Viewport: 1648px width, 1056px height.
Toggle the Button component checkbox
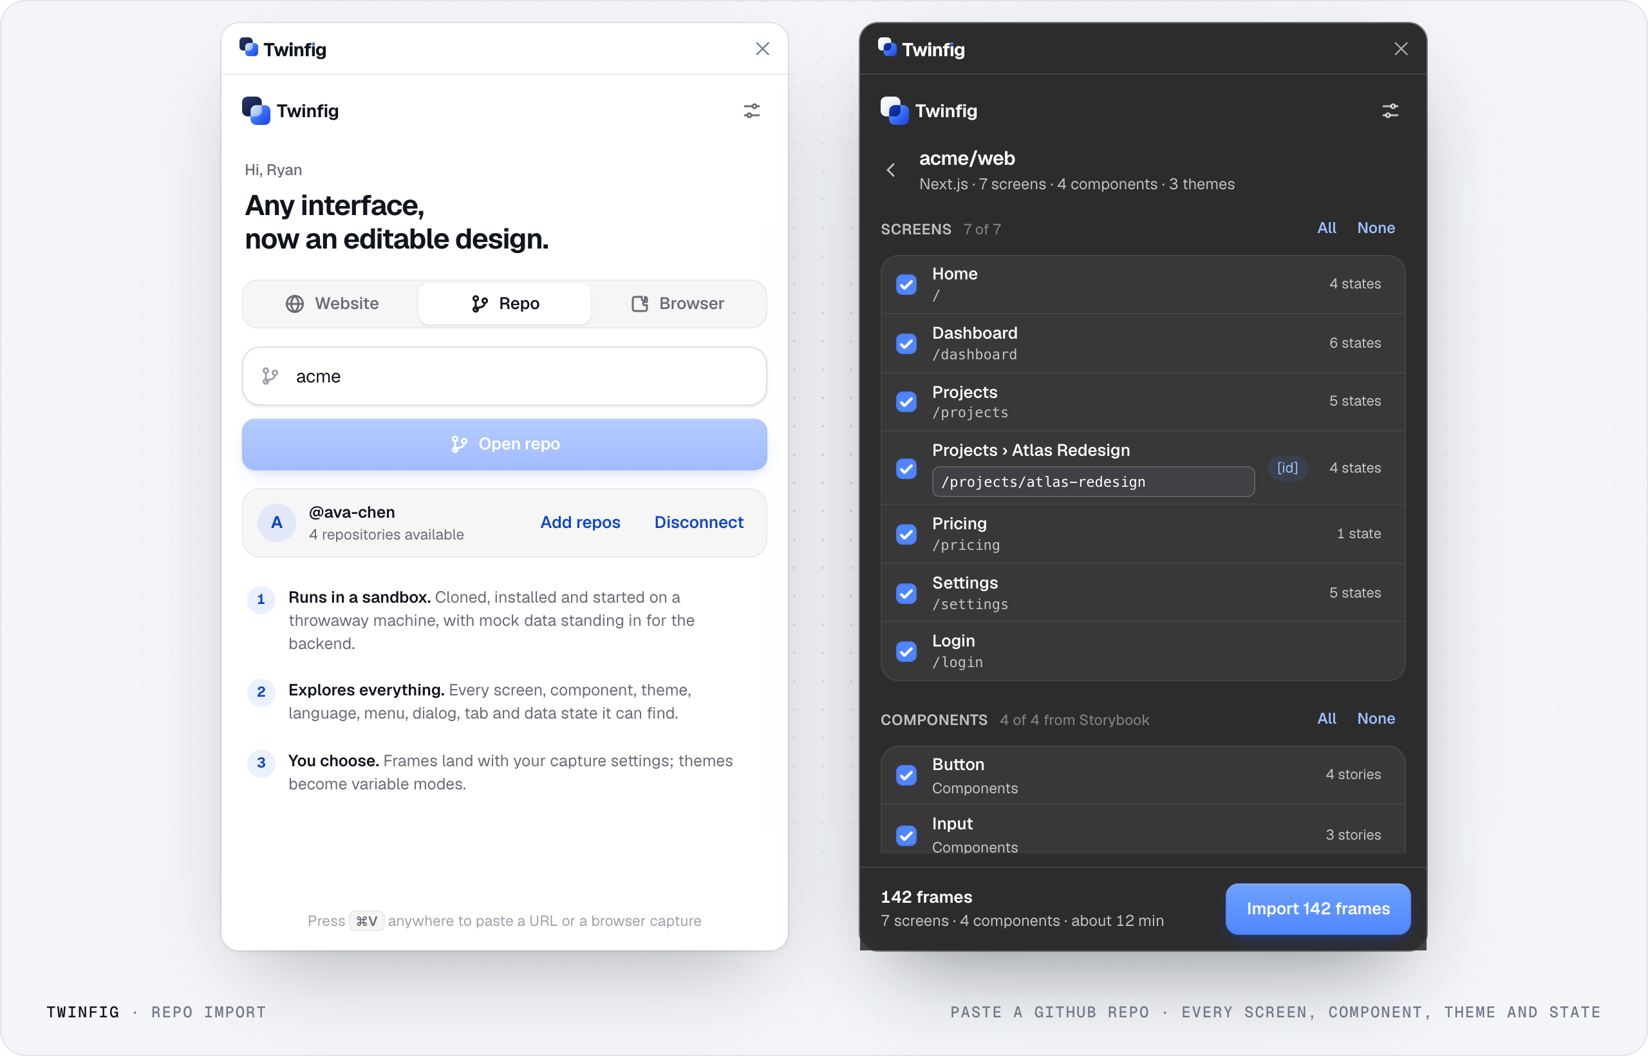coord(906,775)
